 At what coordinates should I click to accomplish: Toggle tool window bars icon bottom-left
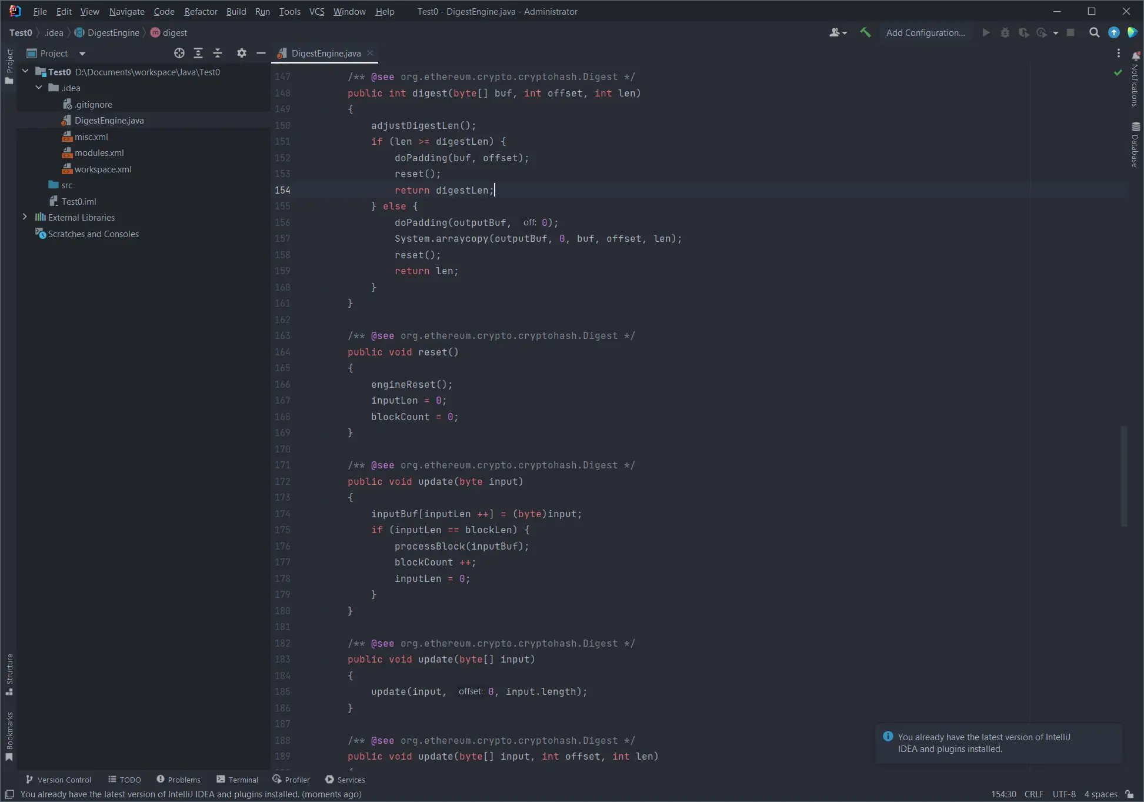[x=9, y=794]
